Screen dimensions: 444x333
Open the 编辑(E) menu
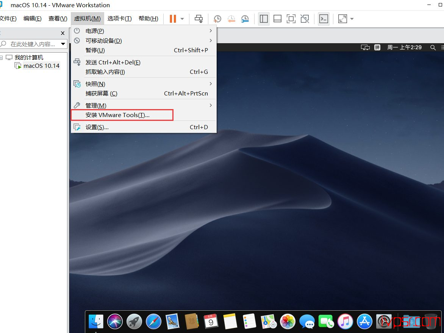[33, 19]
